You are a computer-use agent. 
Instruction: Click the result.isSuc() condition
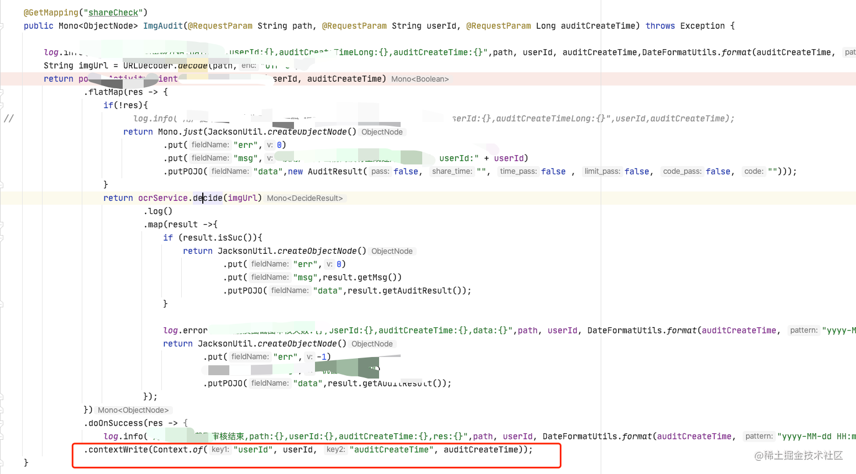pyautogui.click(x=218, y=238)
